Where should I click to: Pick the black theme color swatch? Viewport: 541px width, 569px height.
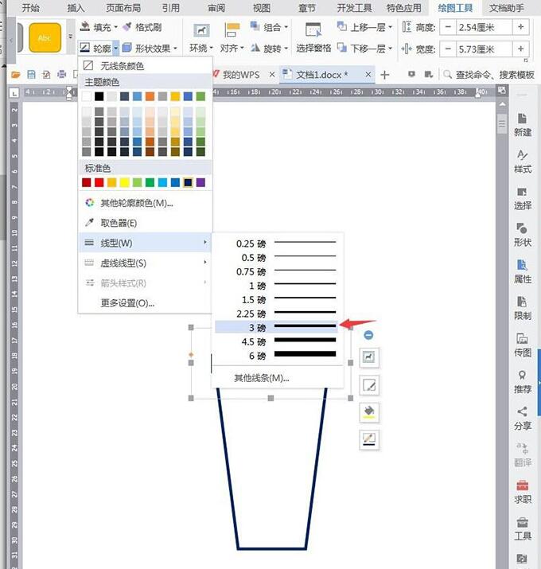(x=99, y=96)
